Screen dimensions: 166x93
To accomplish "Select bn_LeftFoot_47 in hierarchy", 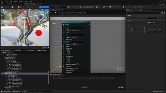I will click(12, 60).
